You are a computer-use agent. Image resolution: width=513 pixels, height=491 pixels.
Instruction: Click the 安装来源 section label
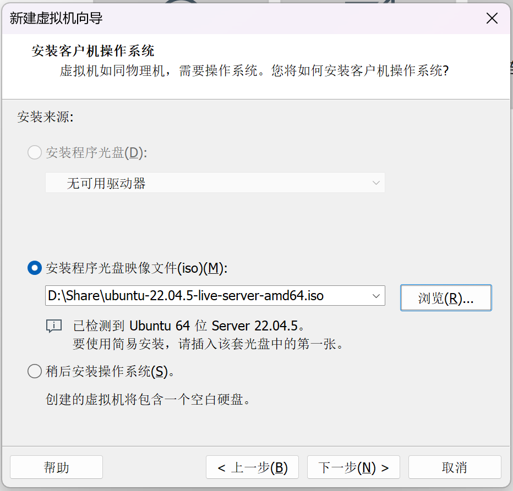[x=46, y=117]
